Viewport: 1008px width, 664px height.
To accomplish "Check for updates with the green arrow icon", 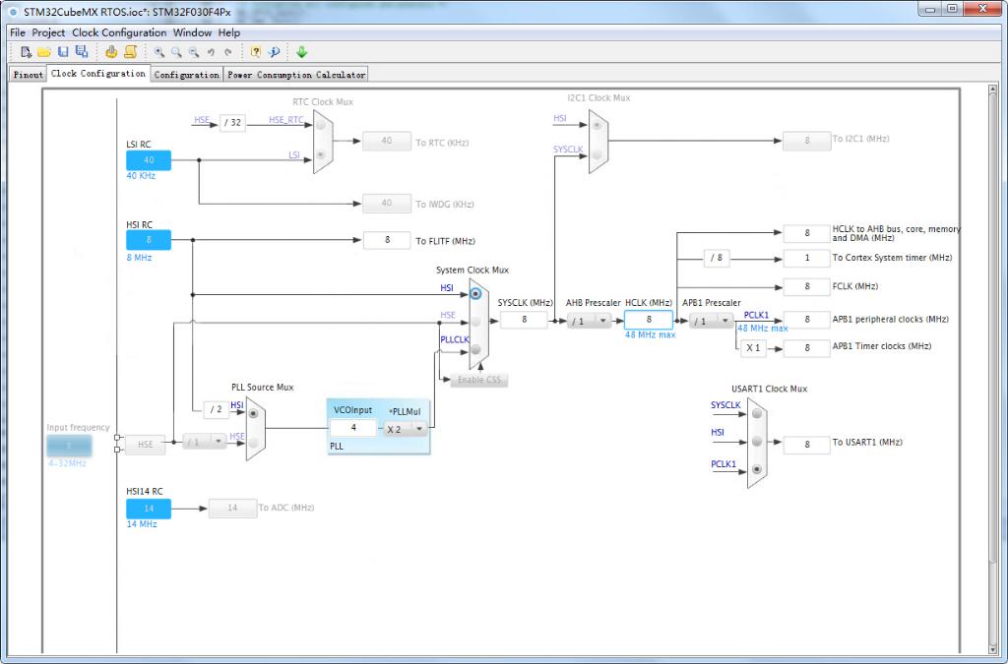I will coord(301,52).
